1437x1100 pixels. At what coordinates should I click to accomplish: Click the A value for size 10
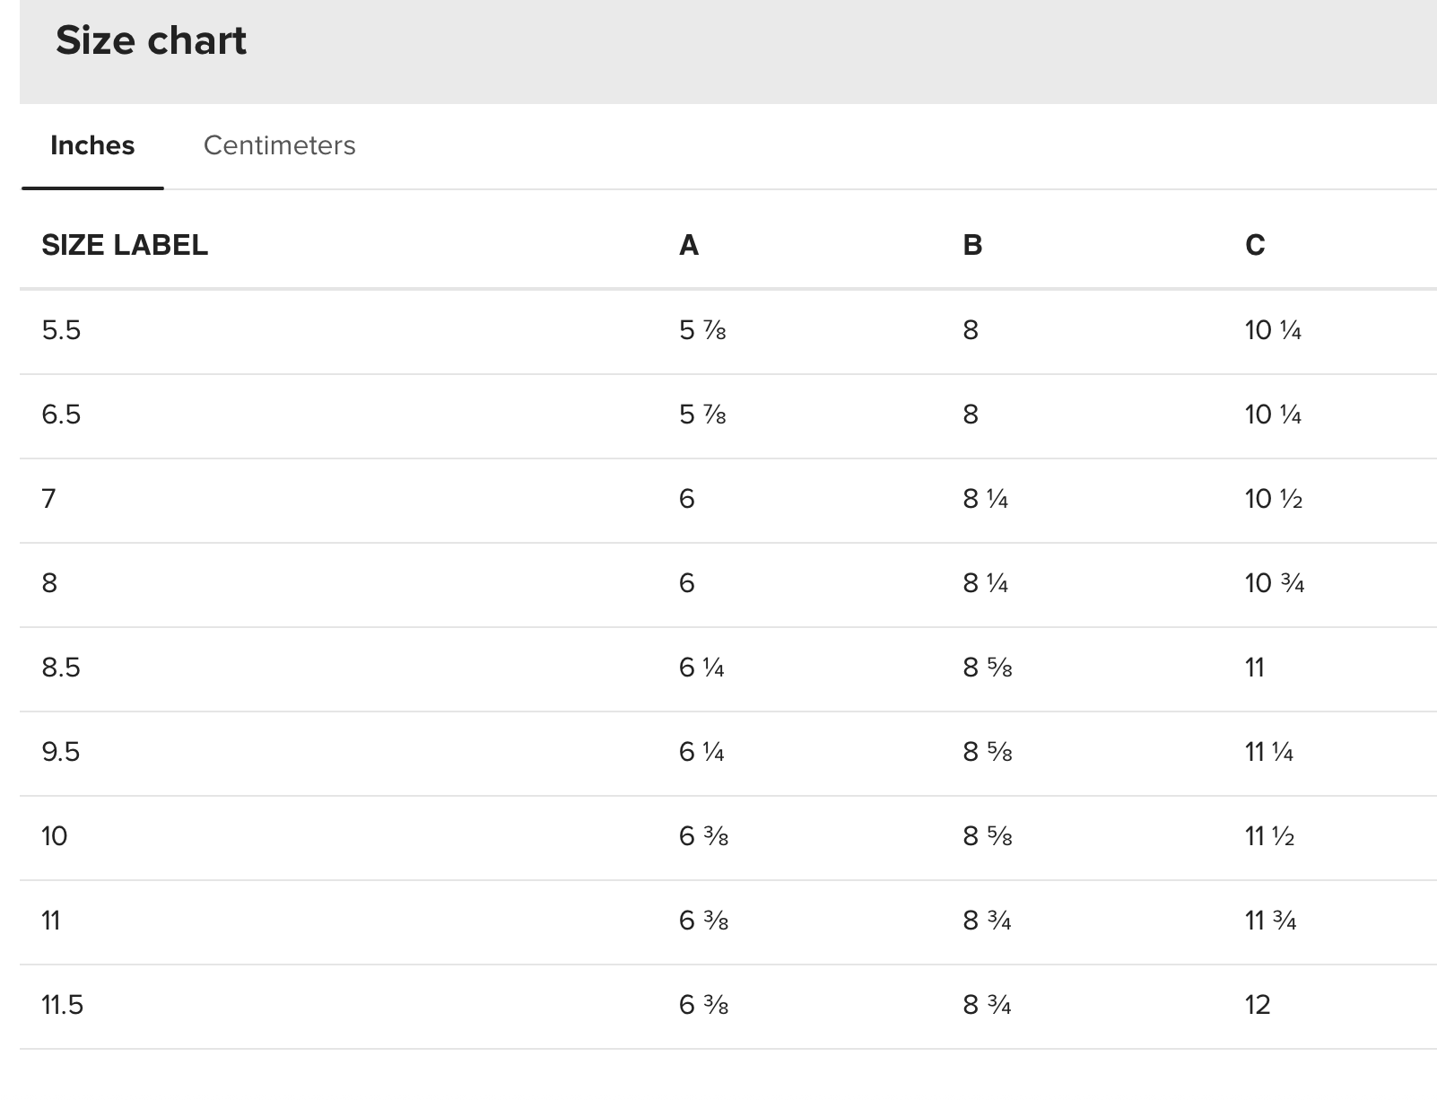(703, 836)
